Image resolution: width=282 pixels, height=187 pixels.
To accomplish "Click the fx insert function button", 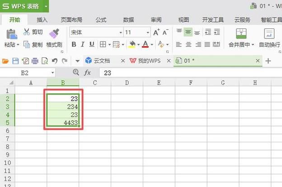I will click(x=87, y=73).
